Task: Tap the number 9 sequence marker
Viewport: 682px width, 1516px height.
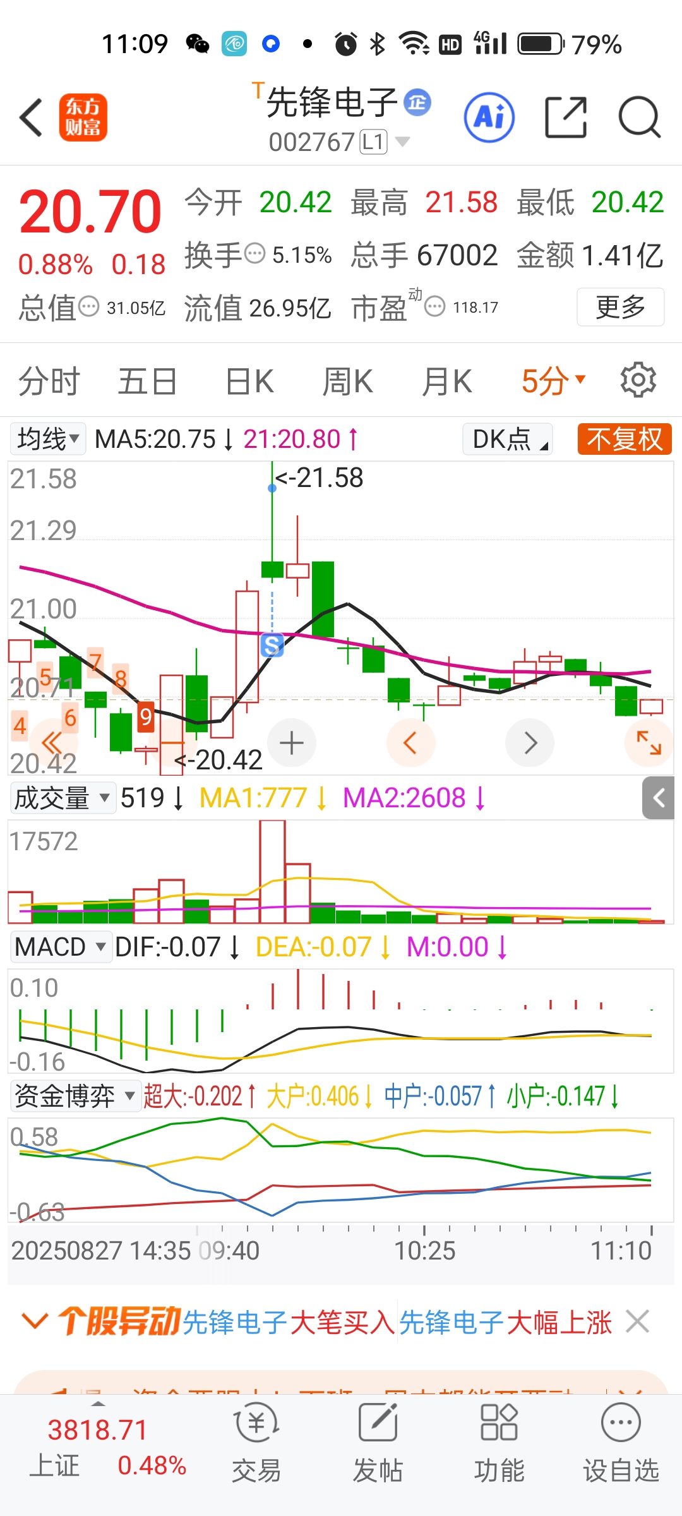Action: click(146, 717)
